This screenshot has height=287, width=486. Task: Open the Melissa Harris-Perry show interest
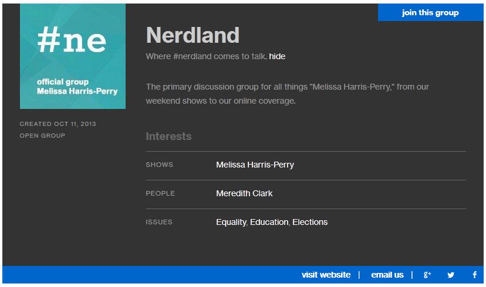(x=255, y=165)
